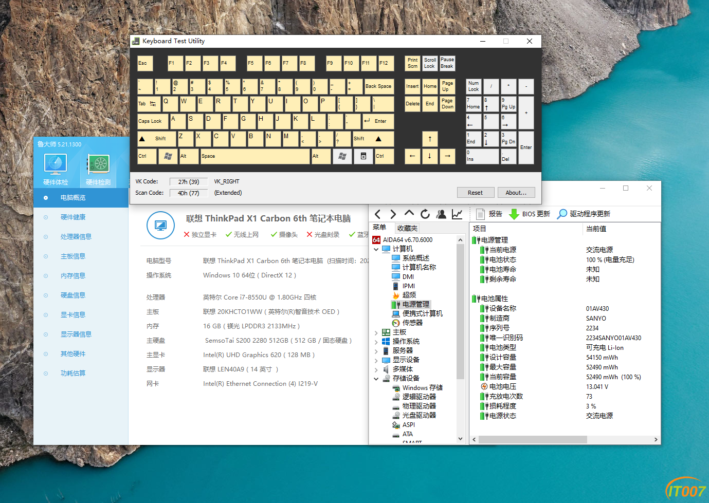Click the context menu key on the keyboard

[x=363, y=156]
